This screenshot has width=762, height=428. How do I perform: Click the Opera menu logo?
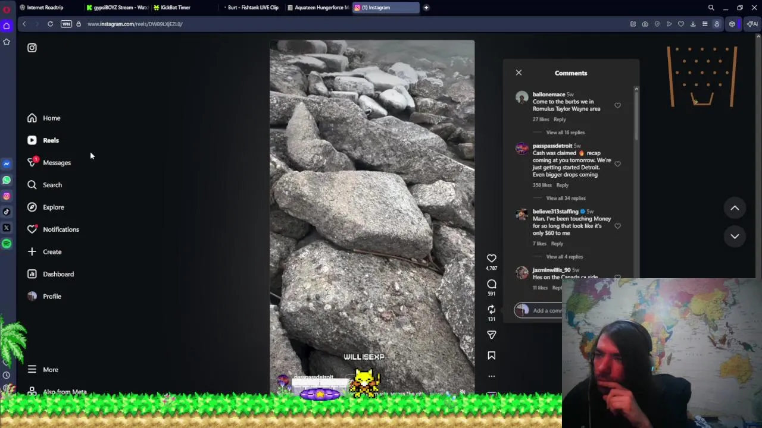tap(7, 8)
